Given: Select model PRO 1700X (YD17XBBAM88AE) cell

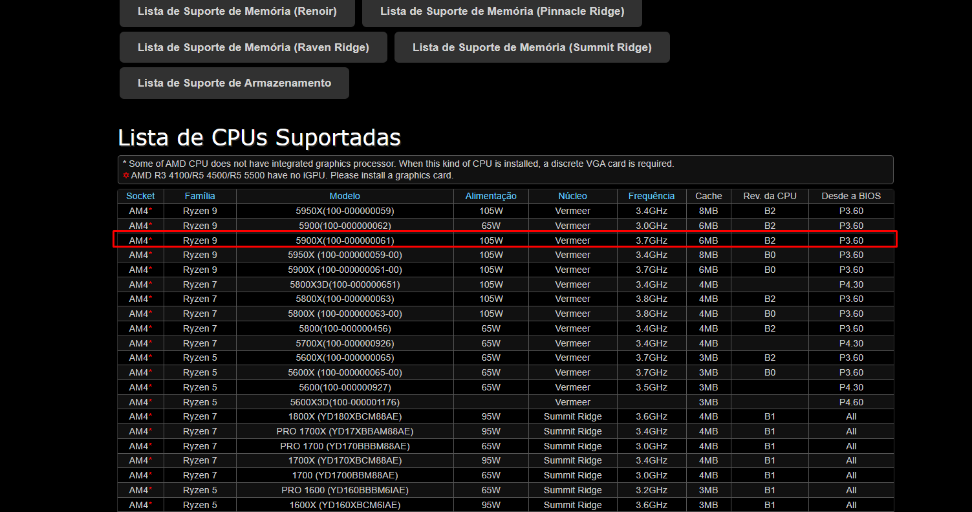Looking at the screenshot, I should [x=345, y=431].
